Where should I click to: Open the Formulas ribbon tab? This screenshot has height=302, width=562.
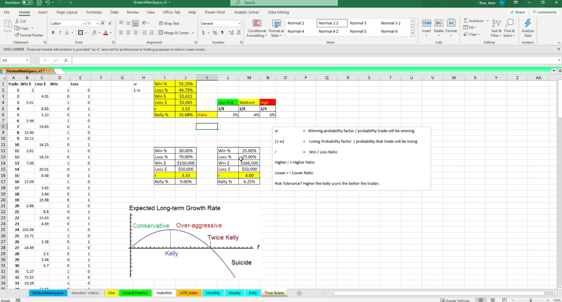click(x=94, y=12)
